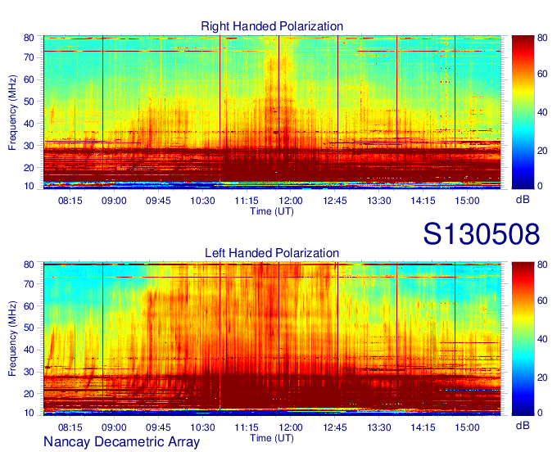Click the 09:45 time tick under Left Handed plot
The height and width of the screenshot is (452, 557).
(158, 427)
